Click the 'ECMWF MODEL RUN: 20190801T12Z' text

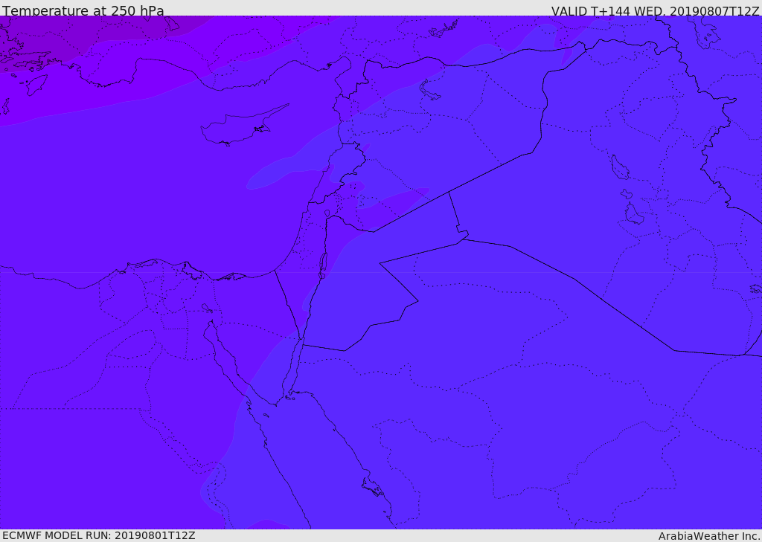click(99, 536)
